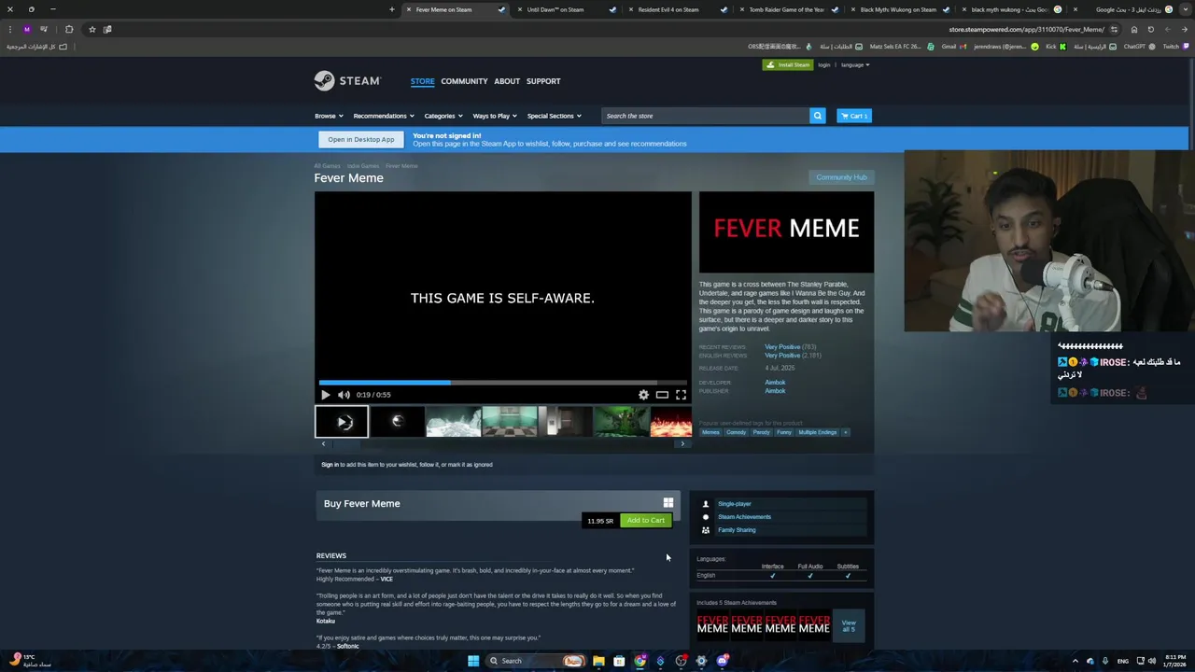Toggle theater mode on the video player
The height and width of the screenshot is (672, 1195).
tap(662, 395)
